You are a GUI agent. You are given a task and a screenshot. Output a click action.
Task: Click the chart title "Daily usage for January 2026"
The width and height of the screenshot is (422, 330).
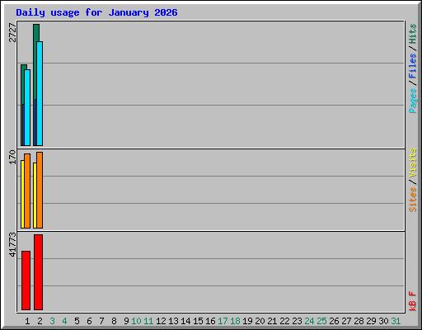[x=96, y=12]
